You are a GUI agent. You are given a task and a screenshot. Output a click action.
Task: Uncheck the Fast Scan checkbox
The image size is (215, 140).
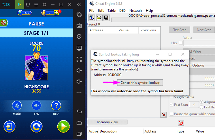click(x=171, y=105)
